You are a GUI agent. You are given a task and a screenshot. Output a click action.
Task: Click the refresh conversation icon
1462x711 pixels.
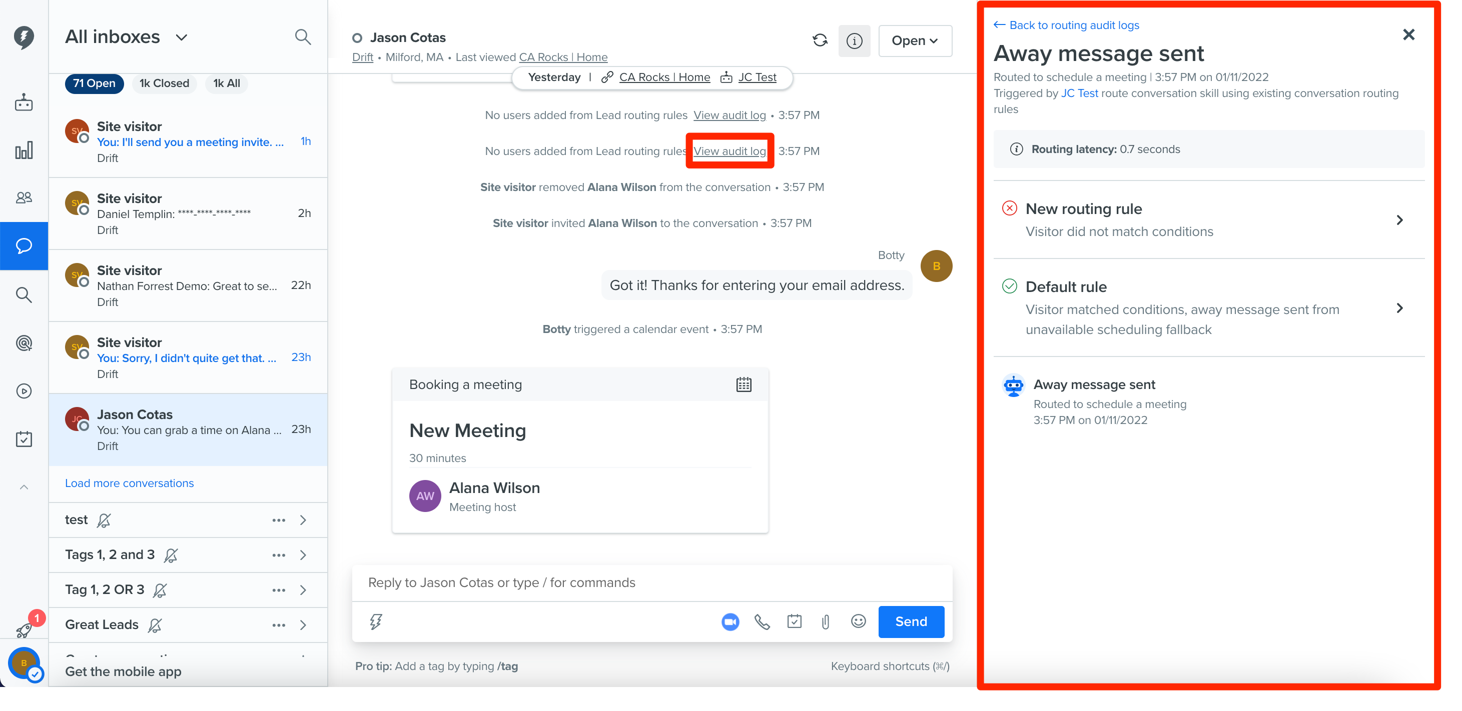coord(820,40)
